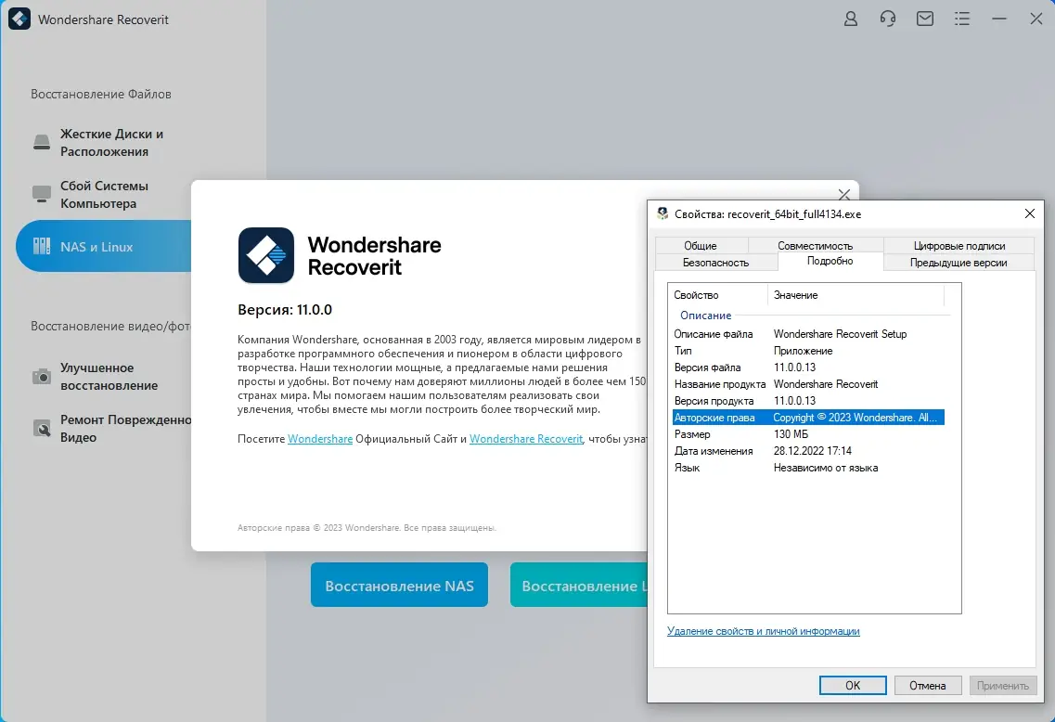This screenshot has height=722, width=1055.
Task: Switch to the Безопасность tab
Action: click(715, 263)
